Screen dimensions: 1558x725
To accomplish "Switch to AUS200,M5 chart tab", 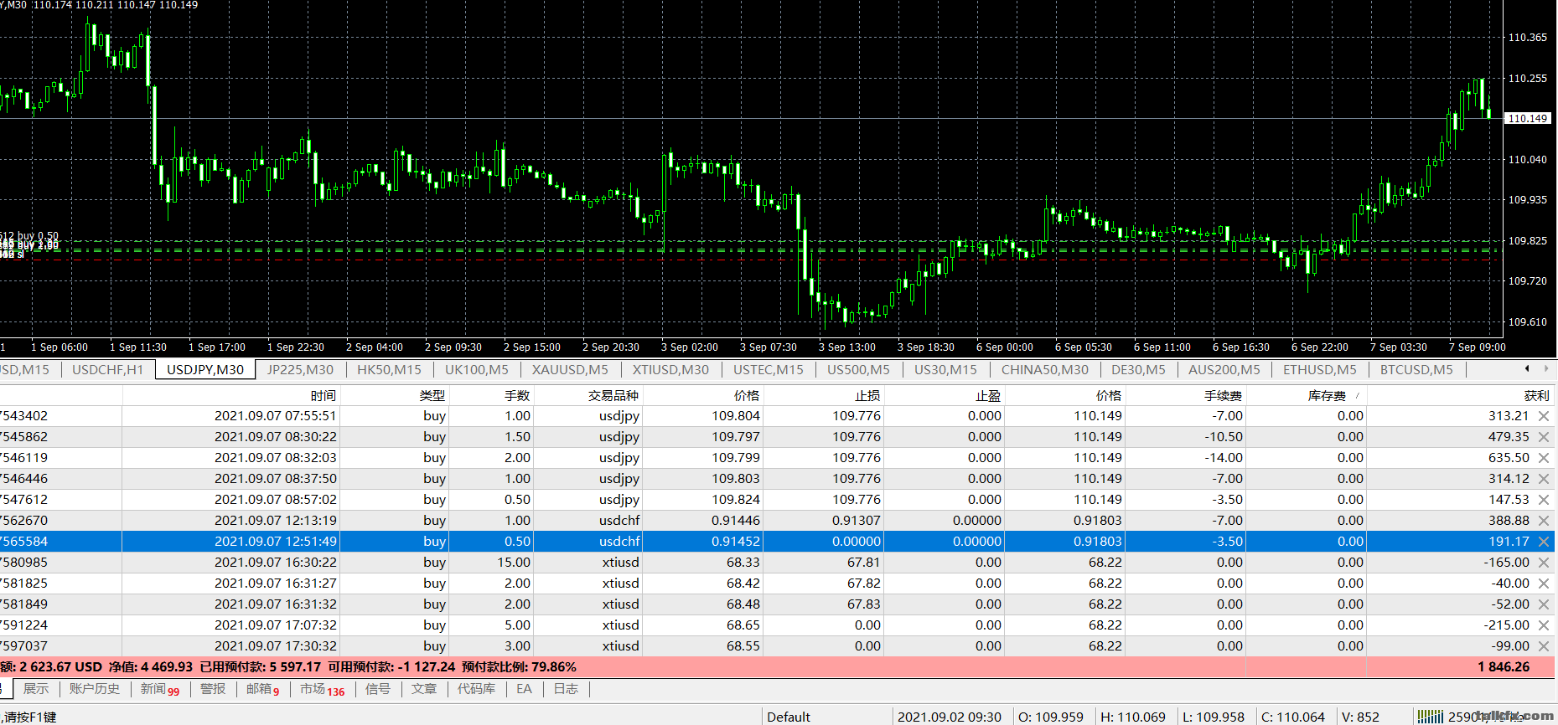I will point(1224,369).
